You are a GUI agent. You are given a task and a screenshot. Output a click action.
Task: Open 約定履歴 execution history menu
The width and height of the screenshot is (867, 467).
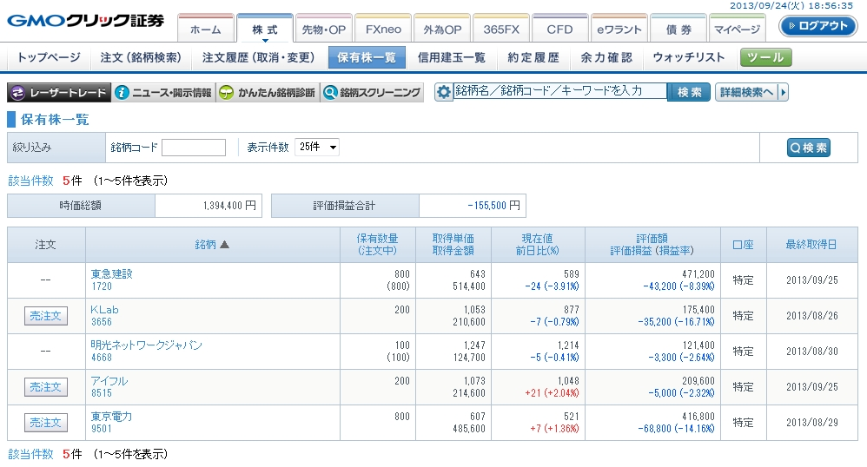[533, 58]
